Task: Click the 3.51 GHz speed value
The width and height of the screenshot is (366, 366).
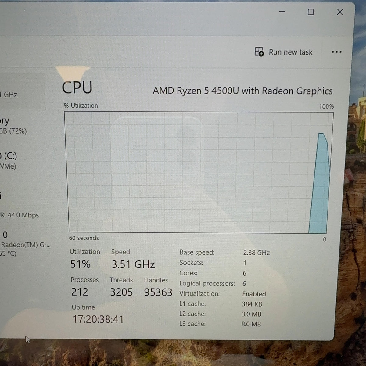Action: point(133,264)
